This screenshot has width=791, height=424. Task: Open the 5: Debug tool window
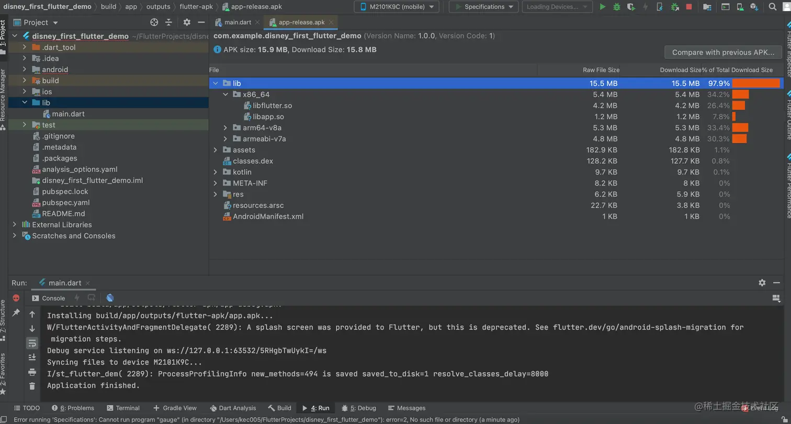point(359,408)
